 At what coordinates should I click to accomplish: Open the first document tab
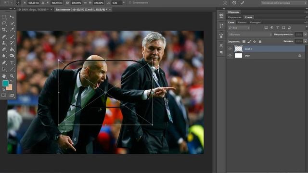pyautogui.click(x=33, y=10)
